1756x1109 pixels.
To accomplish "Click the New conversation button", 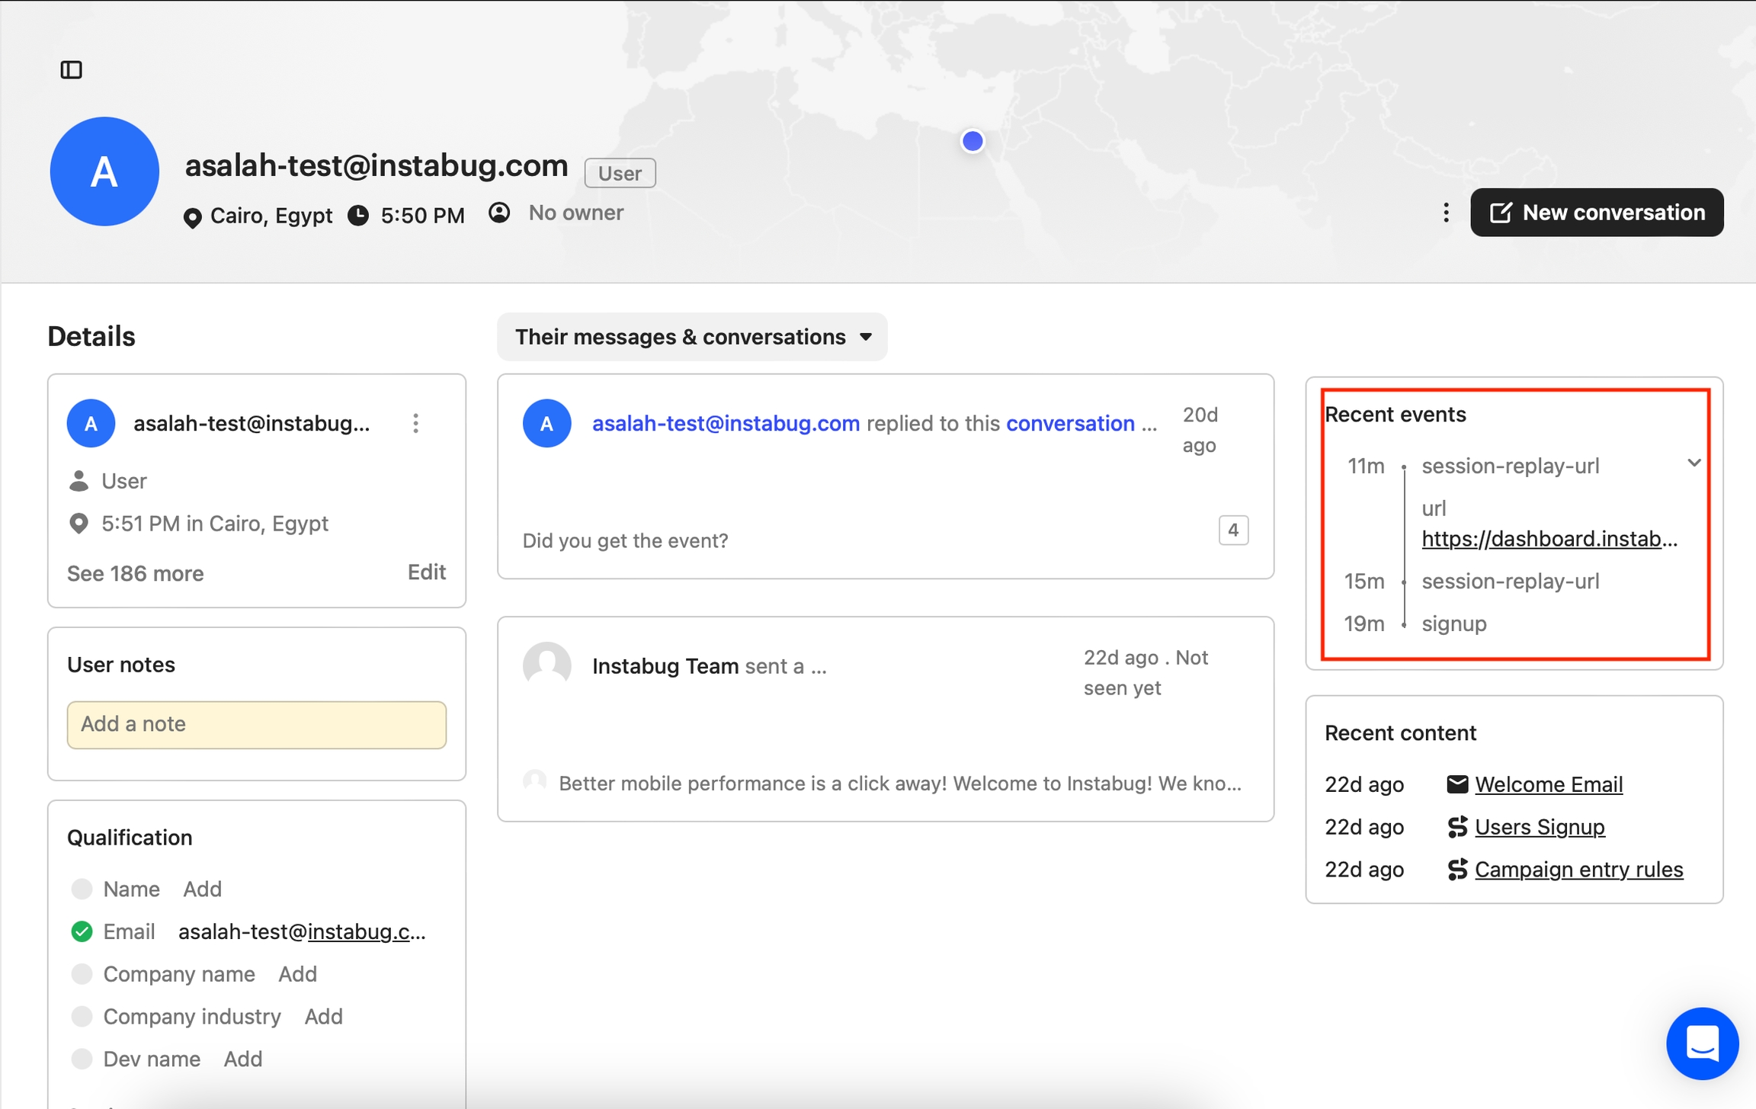I will (1596, 213).
